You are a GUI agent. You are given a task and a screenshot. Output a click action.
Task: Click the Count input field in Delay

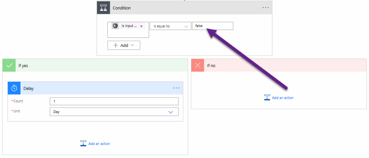pos(114,101)
